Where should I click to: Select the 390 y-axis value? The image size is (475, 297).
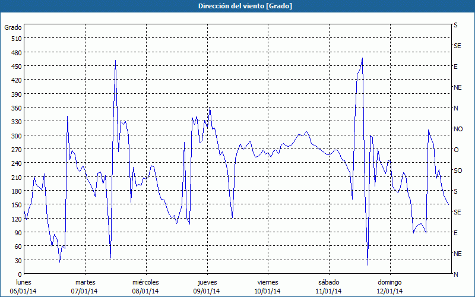pos(17,94)
